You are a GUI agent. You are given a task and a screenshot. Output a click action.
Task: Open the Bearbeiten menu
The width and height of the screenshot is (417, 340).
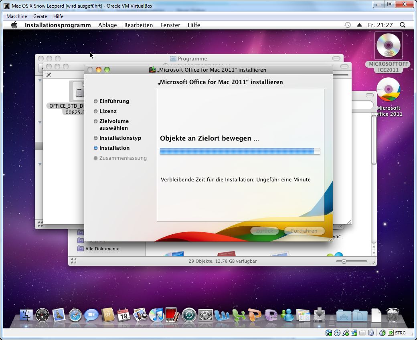click(139, 25)
